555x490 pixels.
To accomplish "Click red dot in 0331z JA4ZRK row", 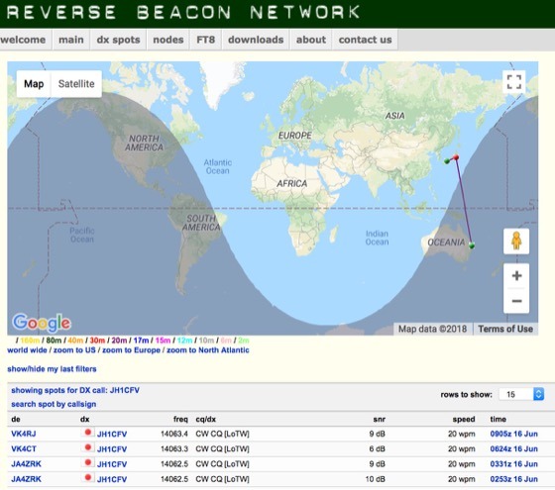I will [x=88, y=462].
